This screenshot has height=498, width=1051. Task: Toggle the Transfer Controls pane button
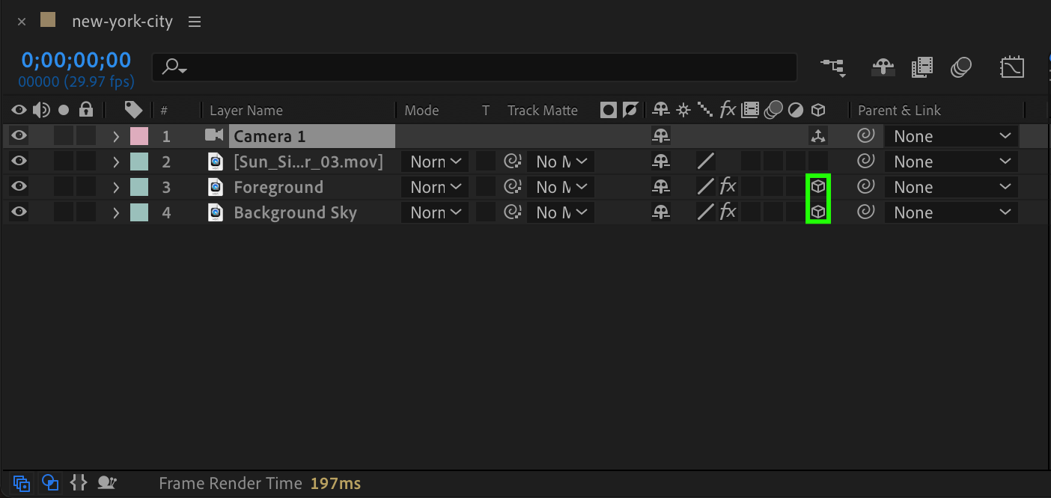tap(50, 482)
